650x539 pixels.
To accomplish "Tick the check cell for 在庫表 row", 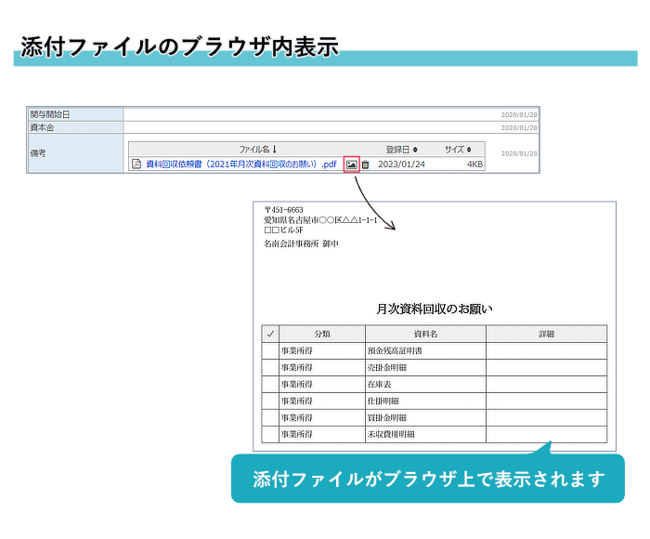I will [270, 384].
